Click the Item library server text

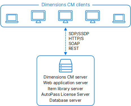[65, 89]
